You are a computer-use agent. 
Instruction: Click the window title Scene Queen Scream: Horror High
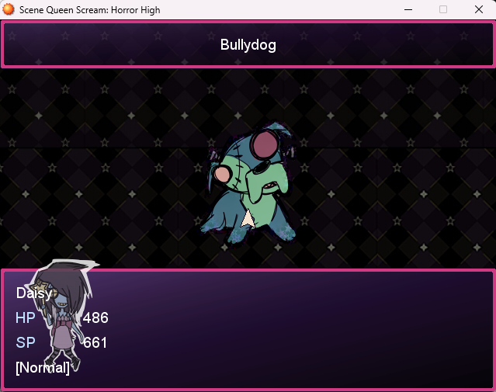tap(90, 10)
